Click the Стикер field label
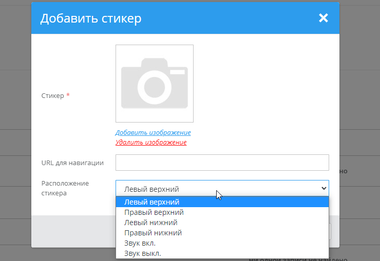The image size is (380, 261). click(x=52, y=95)
